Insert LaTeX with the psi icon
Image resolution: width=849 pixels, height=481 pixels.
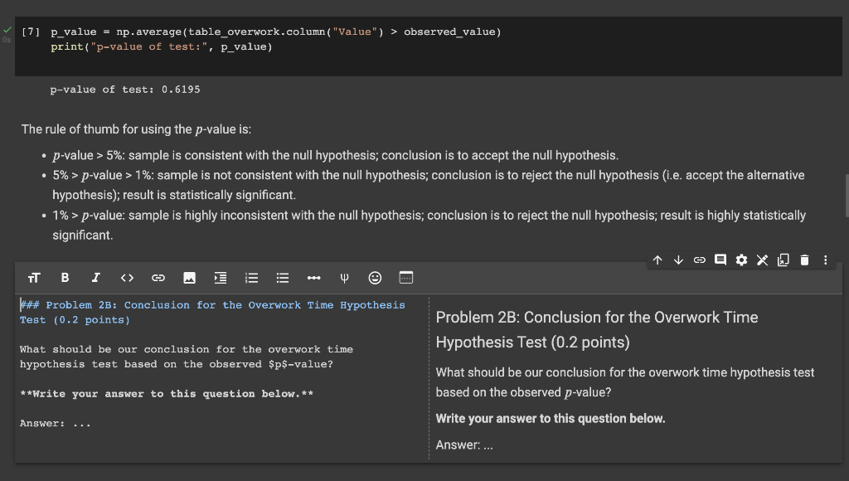[344, 278]
